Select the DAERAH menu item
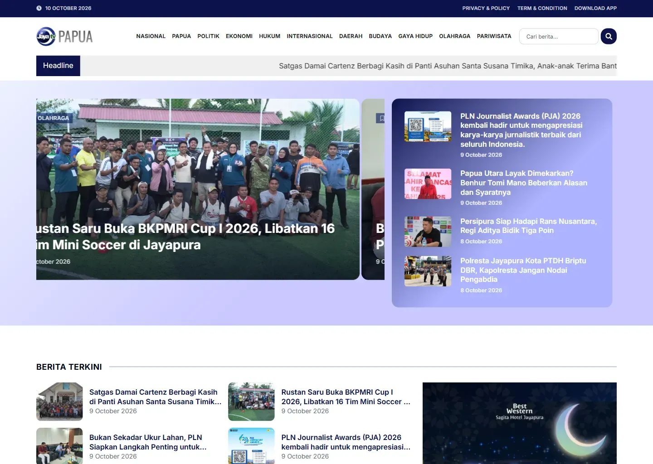 (351, 36)
